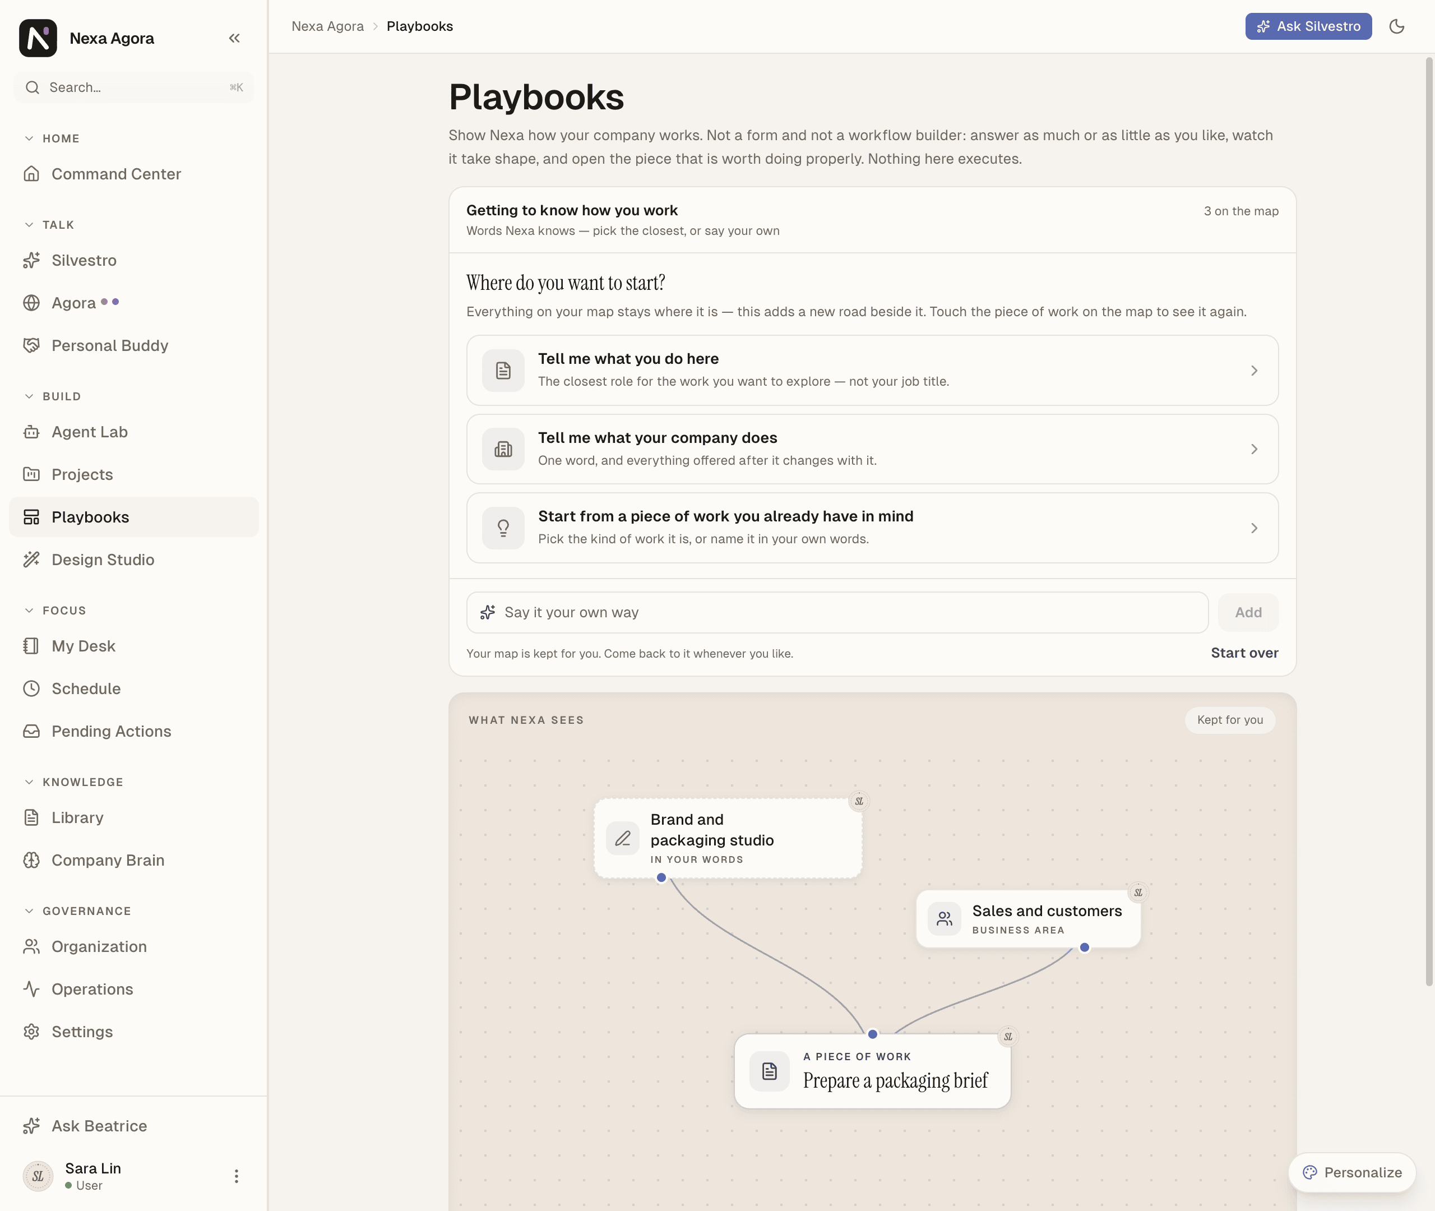
Task: Open the Tell me what you do here chevron
Action: click(1254, 371)
